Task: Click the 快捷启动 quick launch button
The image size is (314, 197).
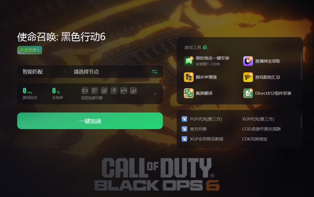Action: (x=30, y=50)
